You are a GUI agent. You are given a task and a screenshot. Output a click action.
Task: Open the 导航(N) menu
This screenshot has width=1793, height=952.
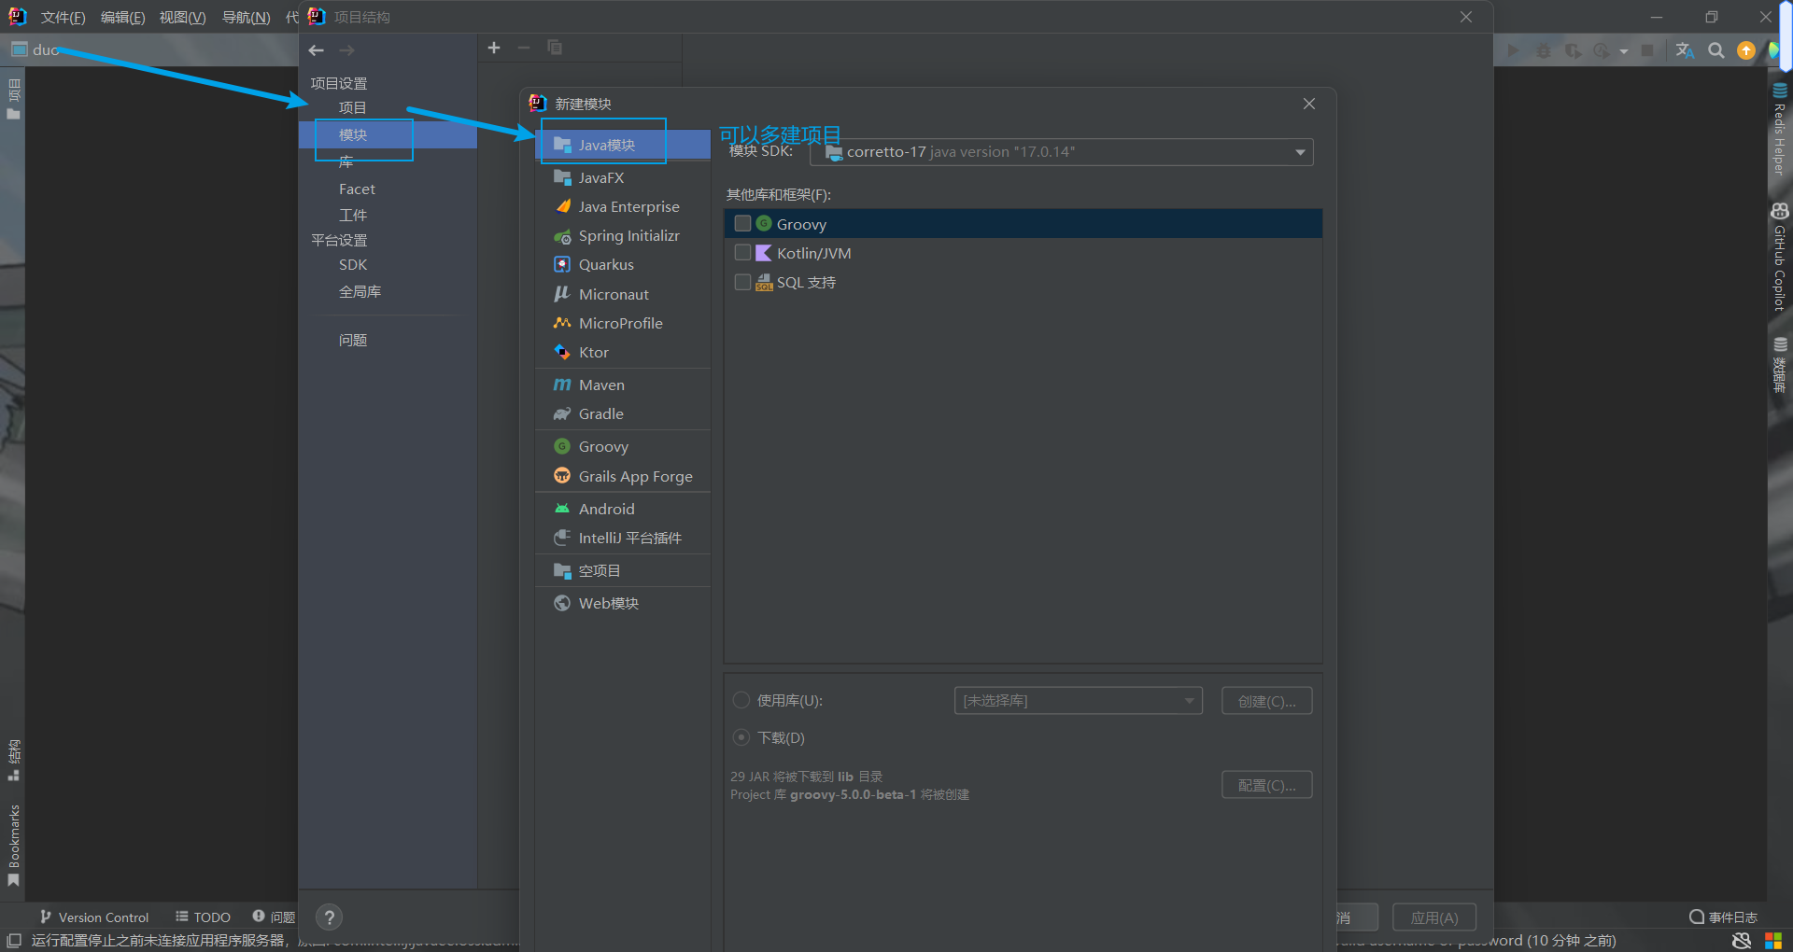click(246, 18)
